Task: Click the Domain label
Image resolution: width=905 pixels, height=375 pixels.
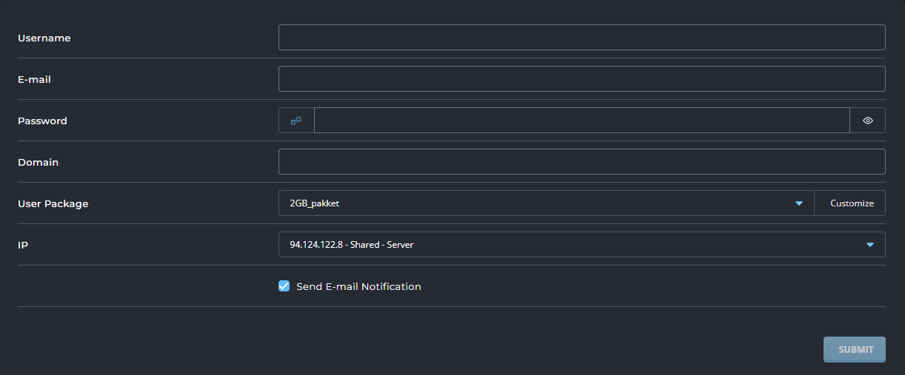Action: tap(39, 162)
